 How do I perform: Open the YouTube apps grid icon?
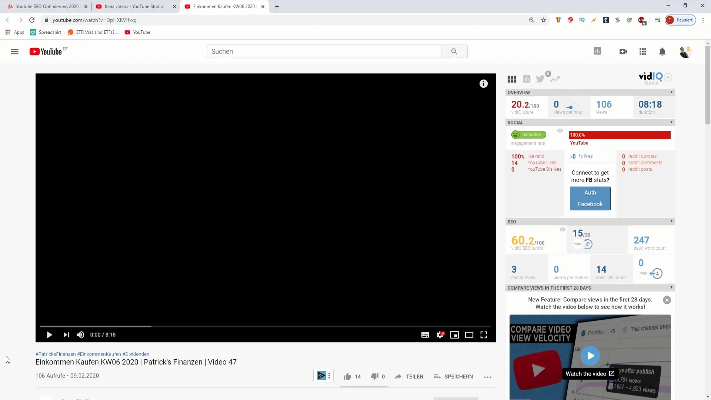click(x=643, y=51)
